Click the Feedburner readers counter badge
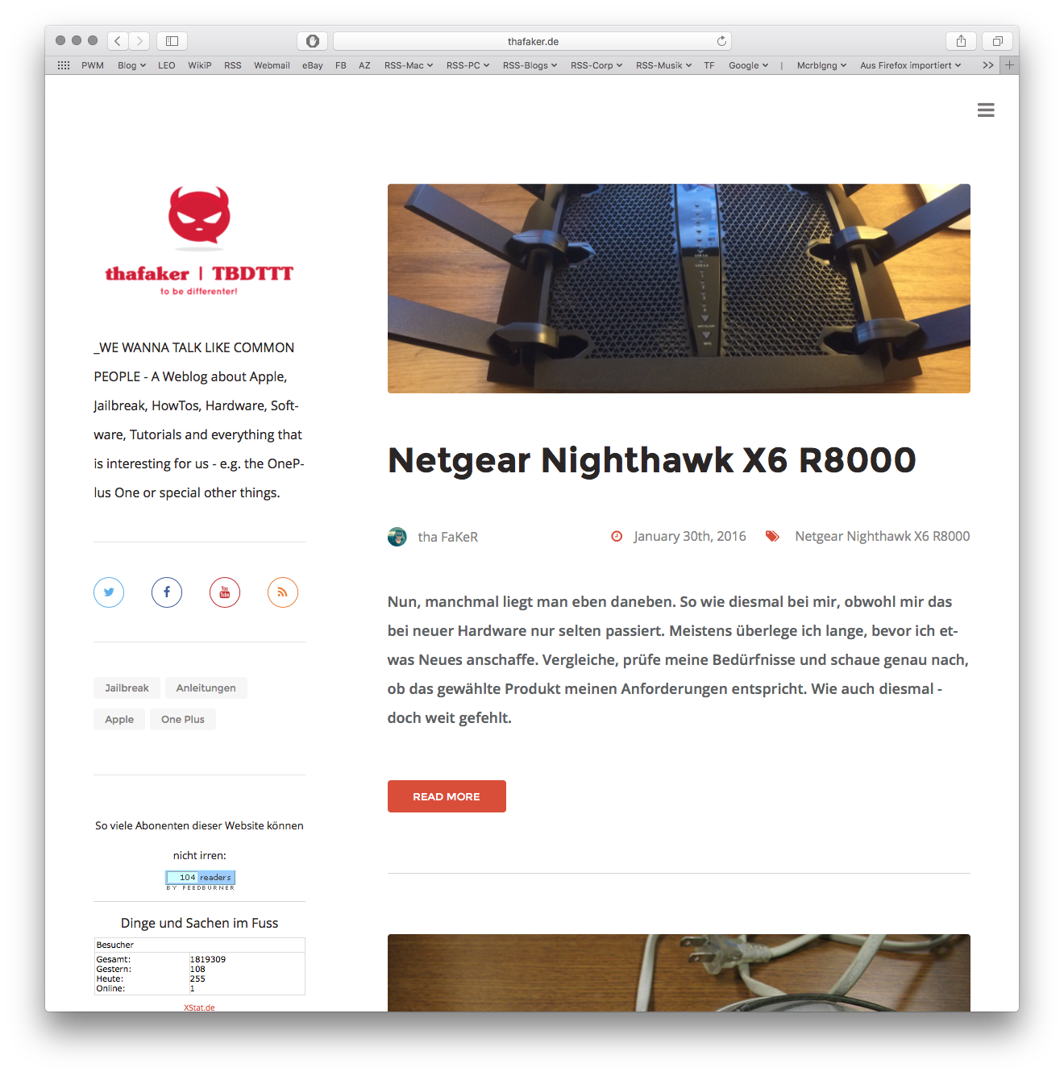The image size is (1064, 1076). point(199,878)
